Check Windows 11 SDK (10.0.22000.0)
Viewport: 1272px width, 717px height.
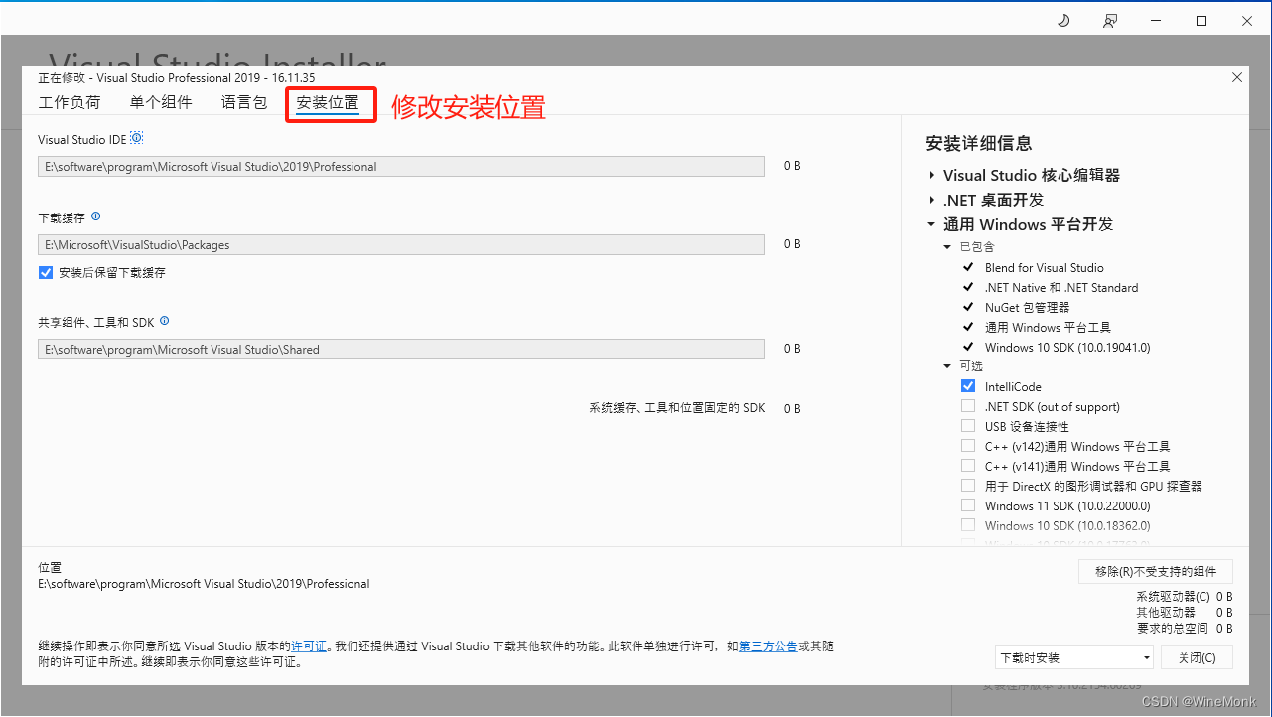click(x=968, y=505)
